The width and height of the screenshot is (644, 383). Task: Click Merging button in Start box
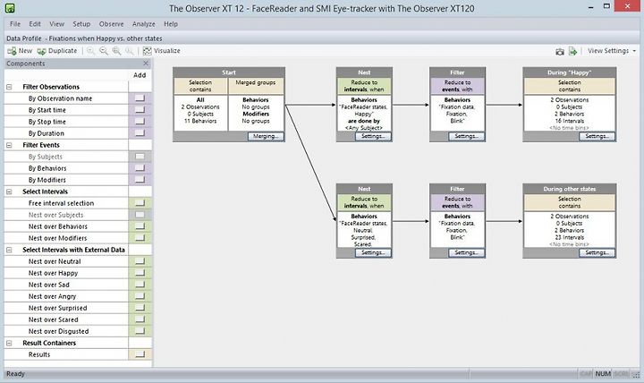pos(266,136)
